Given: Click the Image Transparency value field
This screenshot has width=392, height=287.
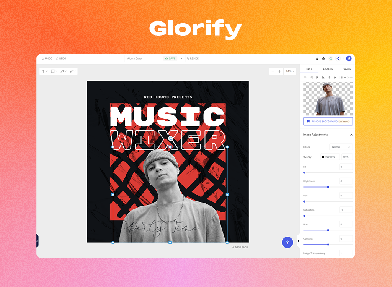Looking at the screenshot, I should click(x=346, y=253).
